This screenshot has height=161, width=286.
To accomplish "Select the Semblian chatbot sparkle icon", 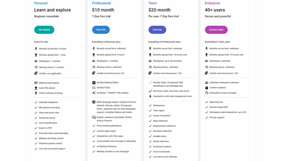I will pos(94,93).
